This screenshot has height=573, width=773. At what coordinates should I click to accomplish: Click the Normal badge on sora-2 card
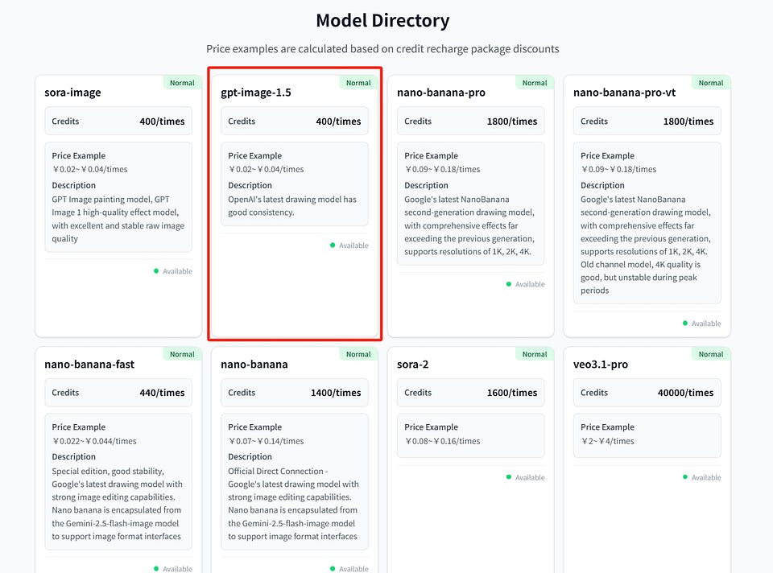tap(535, 354)
